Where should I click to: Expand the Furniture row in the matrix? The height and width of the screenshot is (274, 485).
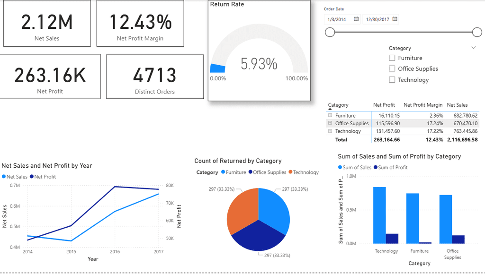[330, 115]
